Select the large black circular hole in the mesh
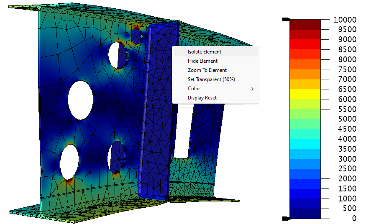 [80, 99]
